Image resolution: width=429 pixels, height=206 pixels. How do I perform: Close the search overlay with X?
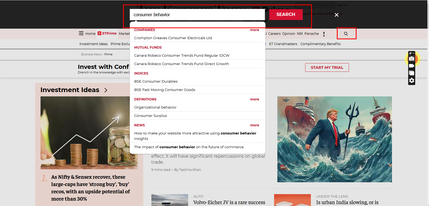[337, 15]
